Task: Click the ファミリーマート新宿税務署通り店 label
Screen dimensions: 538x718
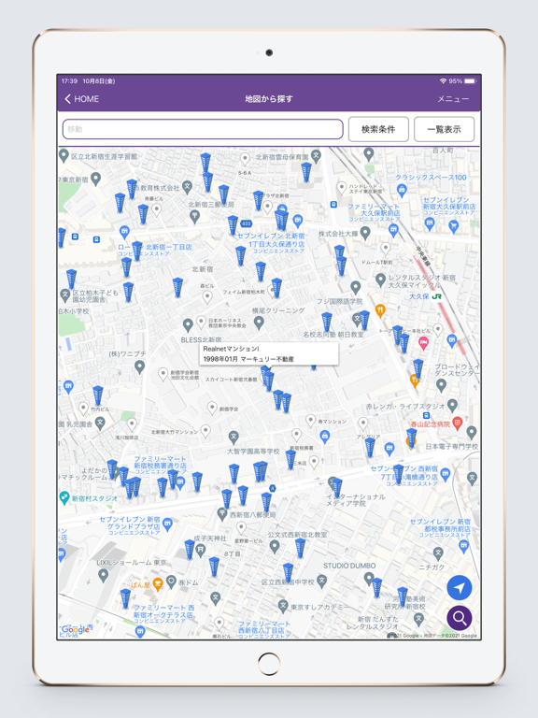Action: pyautogui.click(x=160, y=465)
